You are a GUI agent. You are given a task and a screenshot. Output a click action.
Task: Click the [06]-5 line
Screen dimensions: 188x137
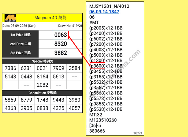95,126
